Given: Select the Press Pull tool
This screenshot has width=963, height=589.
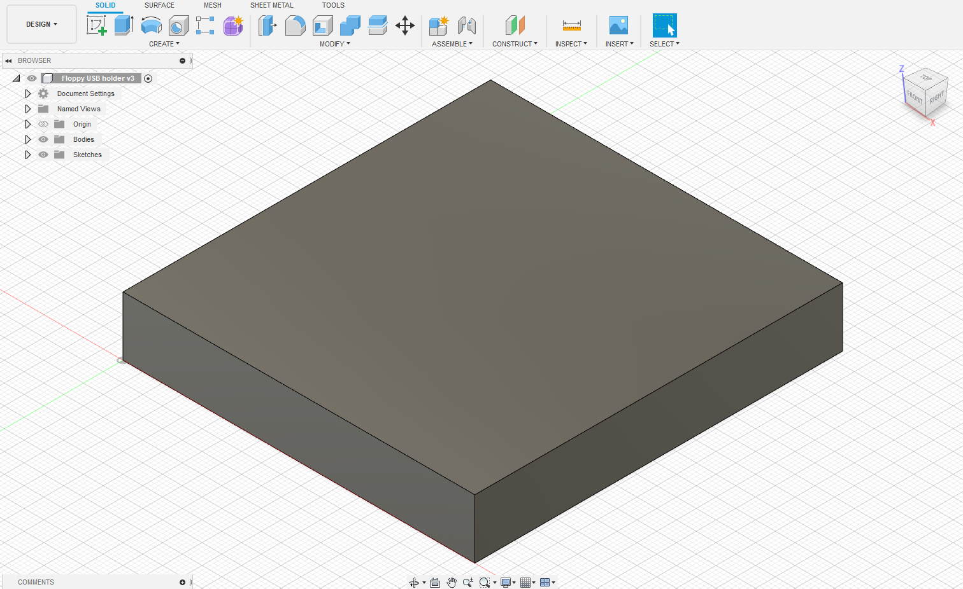Looking at the screenshot, I should tap(267, 25).
